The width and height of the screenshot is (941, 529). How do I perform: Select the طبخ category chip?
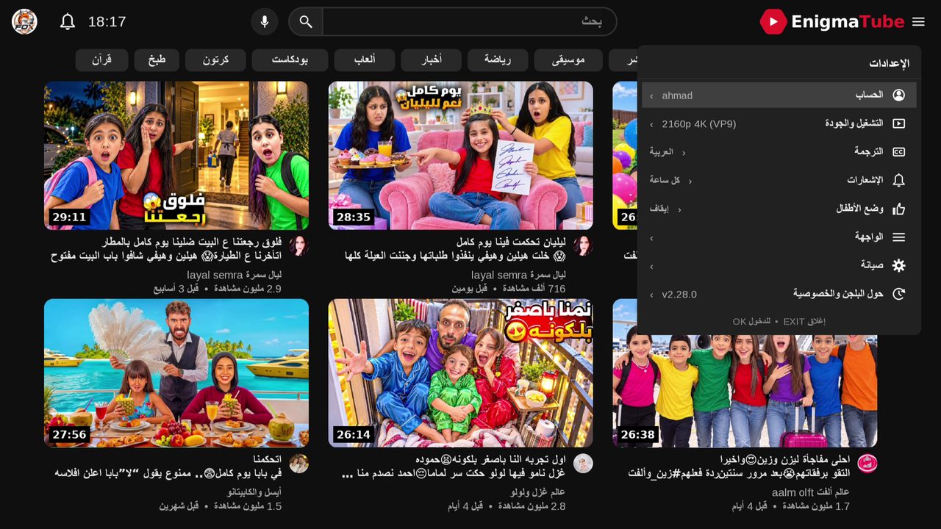157,60
